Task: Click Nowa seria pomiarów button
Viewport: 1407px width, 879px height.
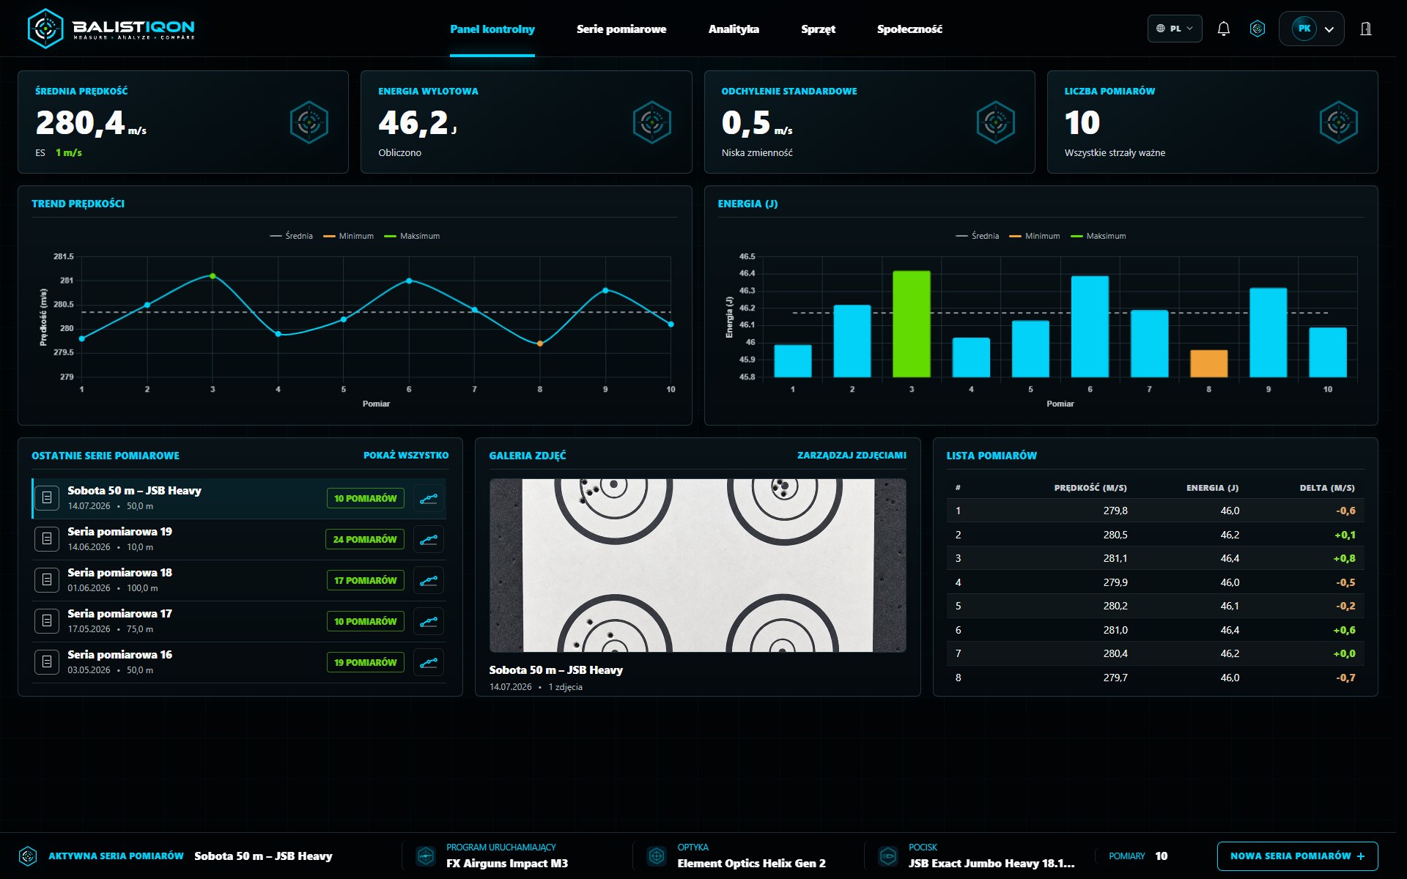Action: tap(1297, 856)
